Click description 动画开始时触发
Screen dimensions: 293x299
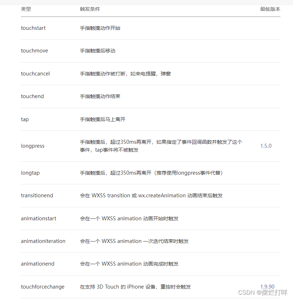click(129, 218)
